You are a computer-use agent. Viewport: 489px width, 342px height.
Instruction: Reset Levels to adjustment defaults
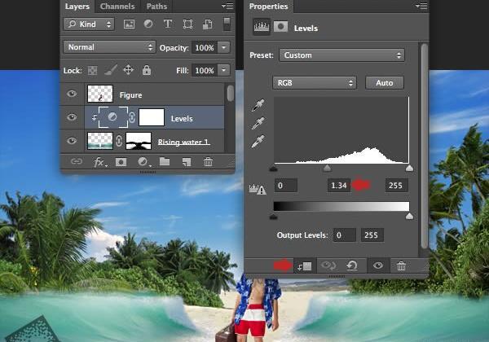352,265
